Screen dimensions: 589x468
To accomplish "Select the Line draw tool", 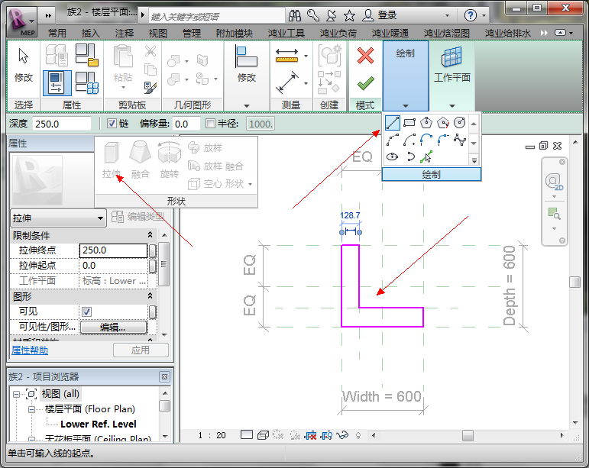I will (392, 123).
